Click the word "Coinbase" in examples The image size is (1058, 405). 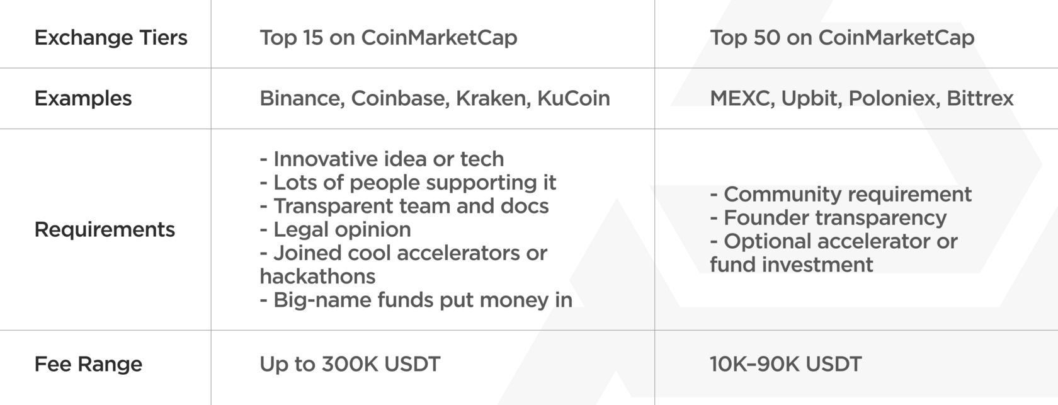(x=398, y=98)
